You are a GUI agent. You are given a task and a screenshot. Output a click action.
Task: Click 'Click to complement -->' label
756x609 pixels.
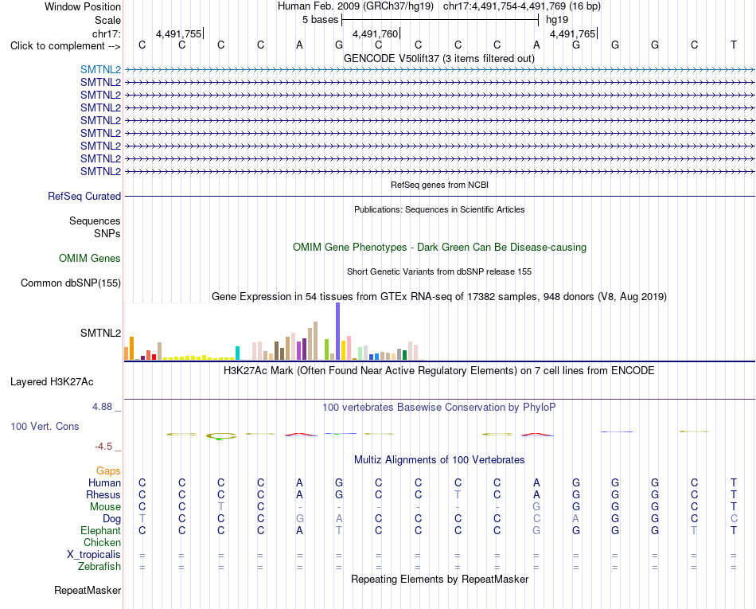[65, 46]
